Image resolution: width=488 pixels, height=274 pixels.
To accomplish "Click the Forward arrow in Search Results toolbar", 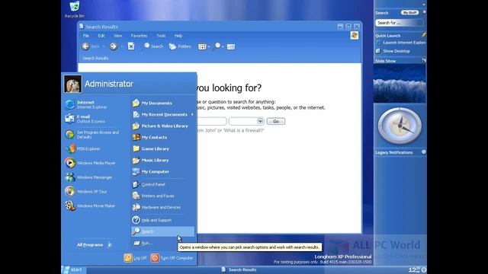I will click(114, 46).
